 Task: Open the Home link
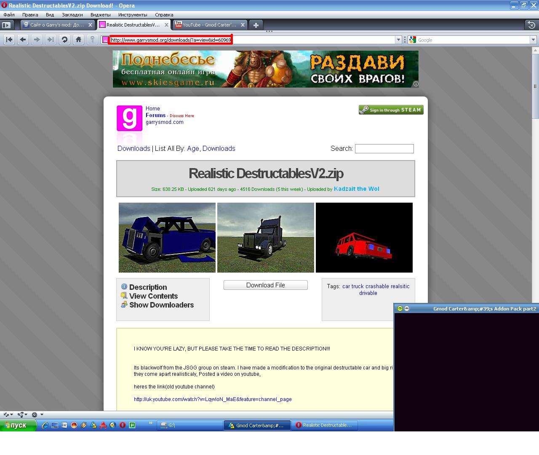click(x=153, y=108)
